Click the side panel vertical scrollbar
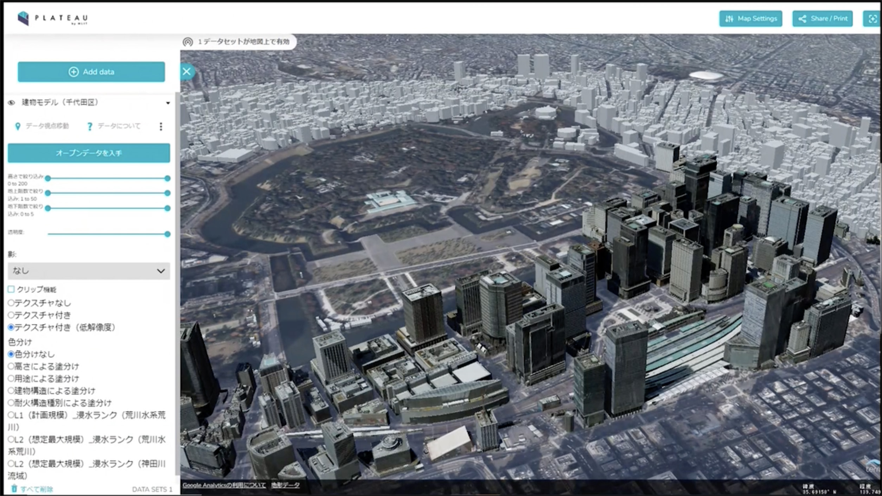 point(177,283)
